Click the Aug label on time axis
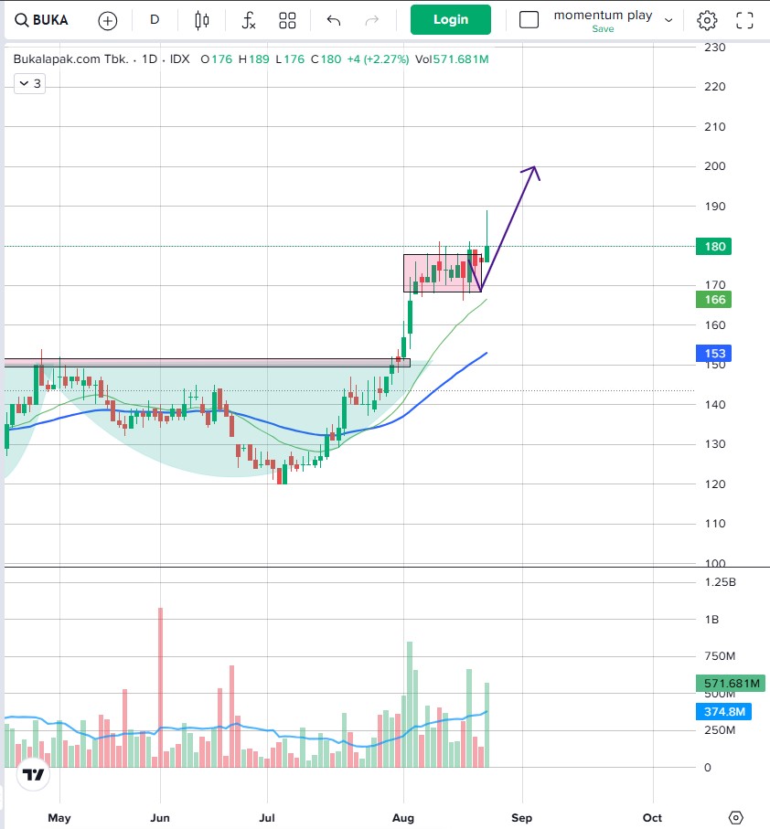The image size is (770, 829). pos(403,818)
